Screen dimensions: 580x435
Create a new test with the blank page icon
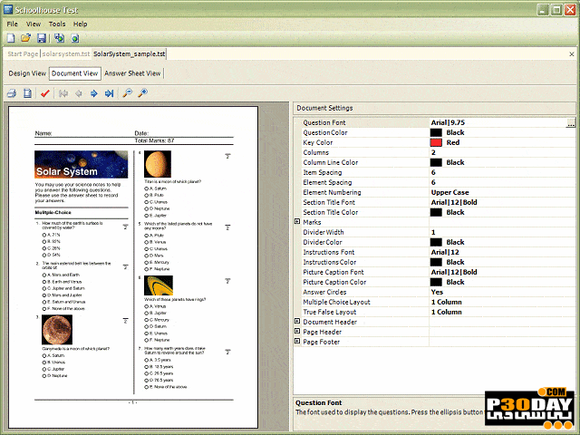[11, 38]
